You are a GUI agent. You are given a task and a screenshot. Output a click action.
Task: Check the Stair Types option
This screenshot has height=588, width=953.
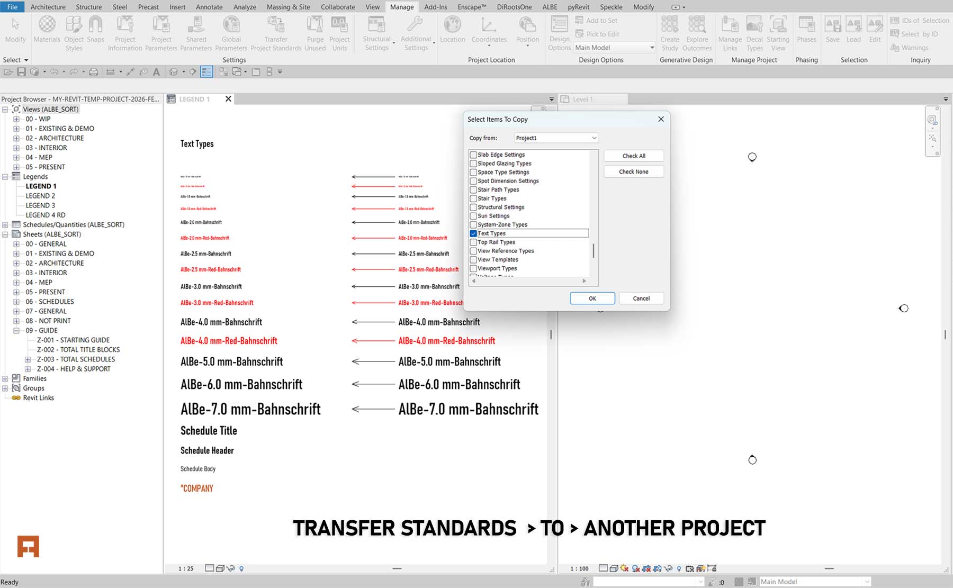[473, 198]
